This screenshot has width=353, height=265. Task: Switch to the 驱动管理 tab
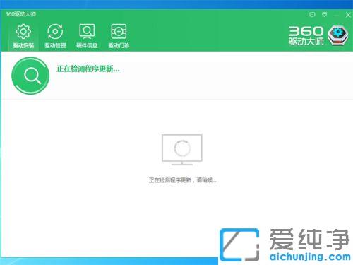point(55,36)
